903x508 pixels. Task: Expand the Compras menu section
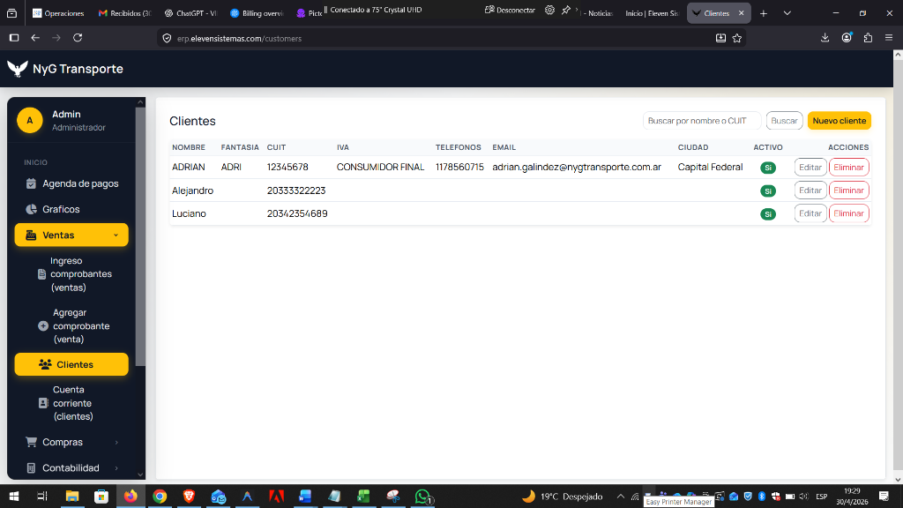[71, 443]
